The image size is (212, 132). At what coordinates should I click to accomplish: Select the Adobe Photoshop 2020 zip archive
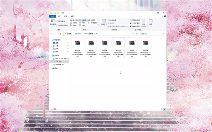tap(91, 48)
